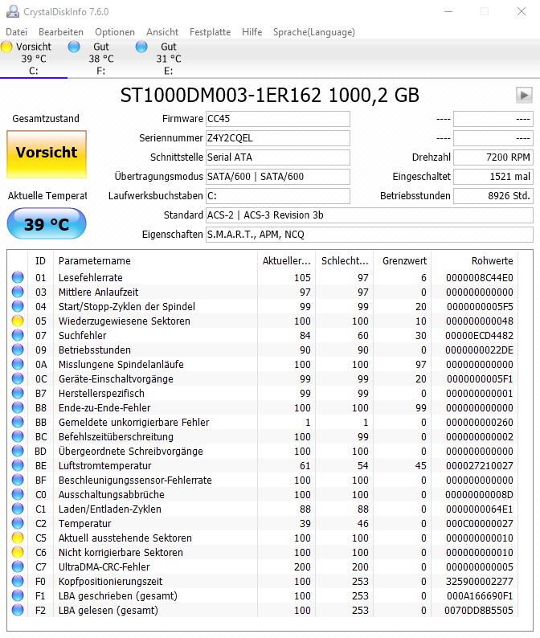Viewport: 540px width, 638px height.
Task: Click the blue status orb for drive E:
Action: coord(141,47)
